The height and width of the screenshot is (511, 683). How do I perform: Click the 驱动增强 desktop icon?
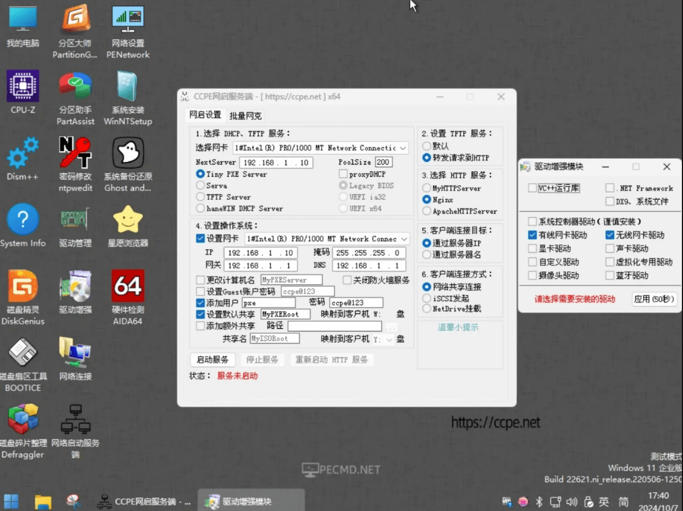pos(75,292)
